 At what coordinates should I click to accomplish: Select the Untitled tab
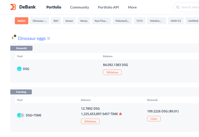pos(192,21)
